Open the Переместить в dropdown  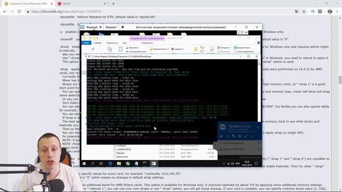tap(159, 49)
